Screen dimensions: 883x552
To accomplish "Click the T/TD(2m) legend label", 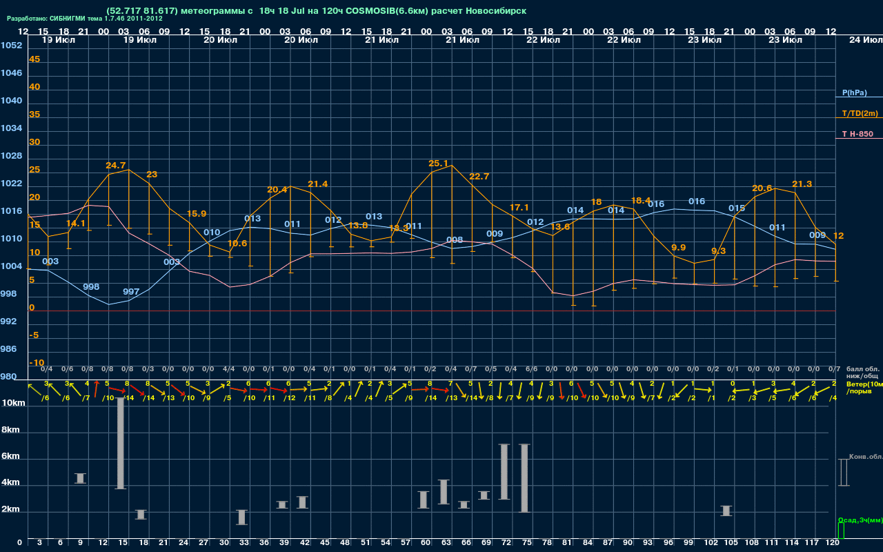I will 860,113.
